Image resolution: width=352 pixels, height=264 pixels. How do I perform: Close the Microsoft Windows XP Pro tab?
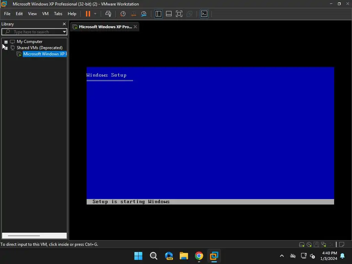tap(135, 27)
